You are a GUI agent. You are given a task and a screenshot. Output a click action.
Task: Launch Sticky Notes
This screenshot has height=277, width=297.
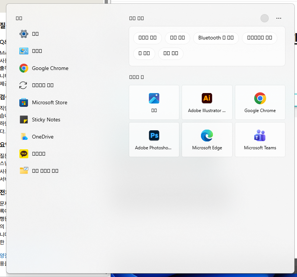point(40,120)
